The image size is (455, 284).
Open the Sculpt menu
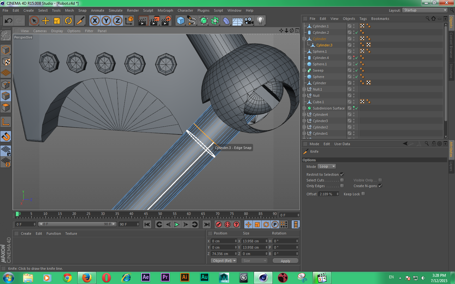click(148, 10)
